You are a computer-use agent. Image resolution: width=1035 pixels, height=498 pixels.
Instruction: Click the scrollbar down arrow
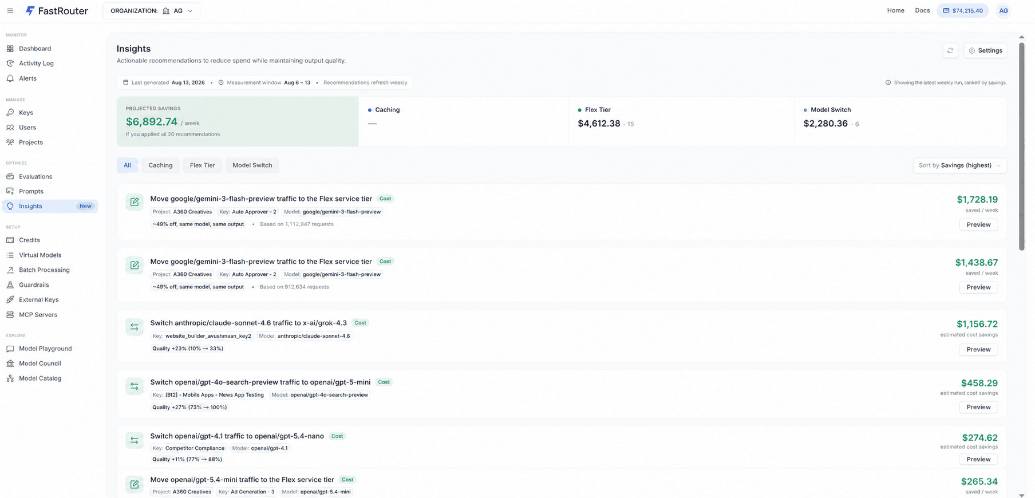click(x=1022, y=495)
